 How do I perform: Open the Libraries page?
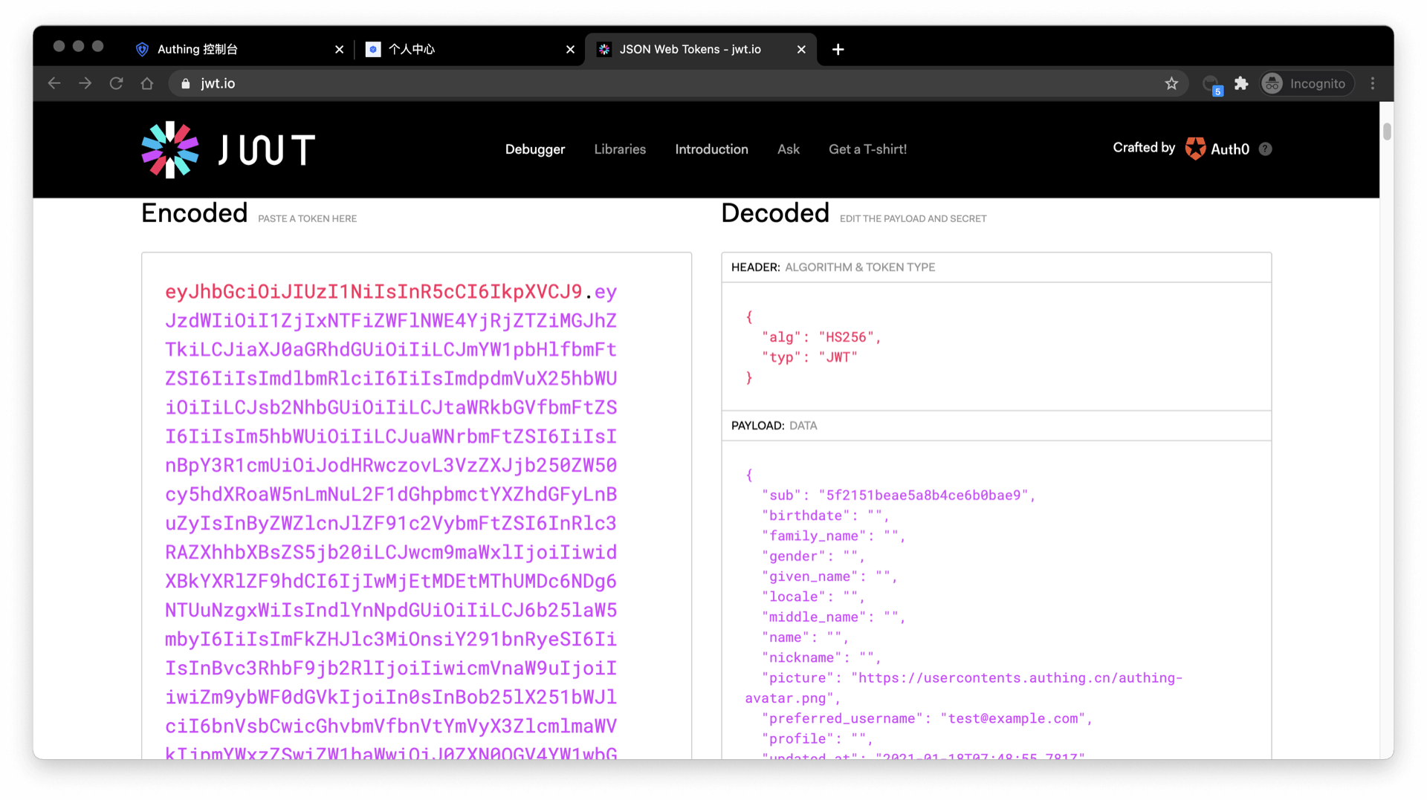pos(620,149)
